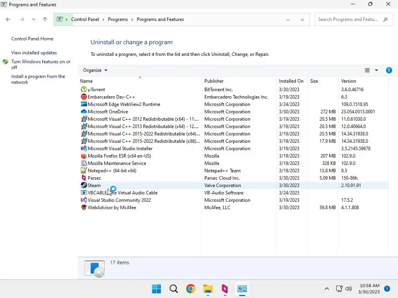
Task: Sort list by Publisher column header
Action: (x=239, y=81)
